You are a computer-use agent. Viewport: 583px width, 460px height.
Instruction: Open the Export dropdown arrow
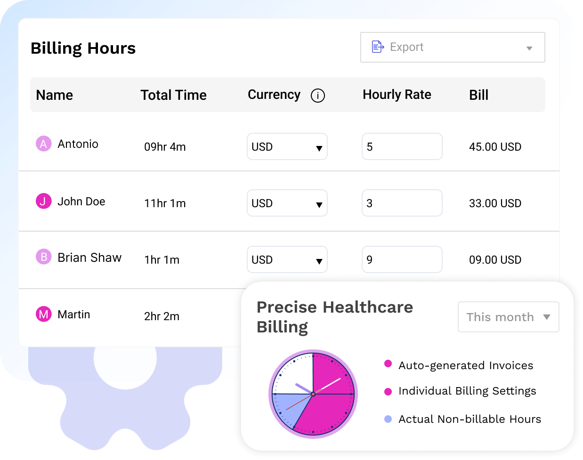[x=529, y=48]
